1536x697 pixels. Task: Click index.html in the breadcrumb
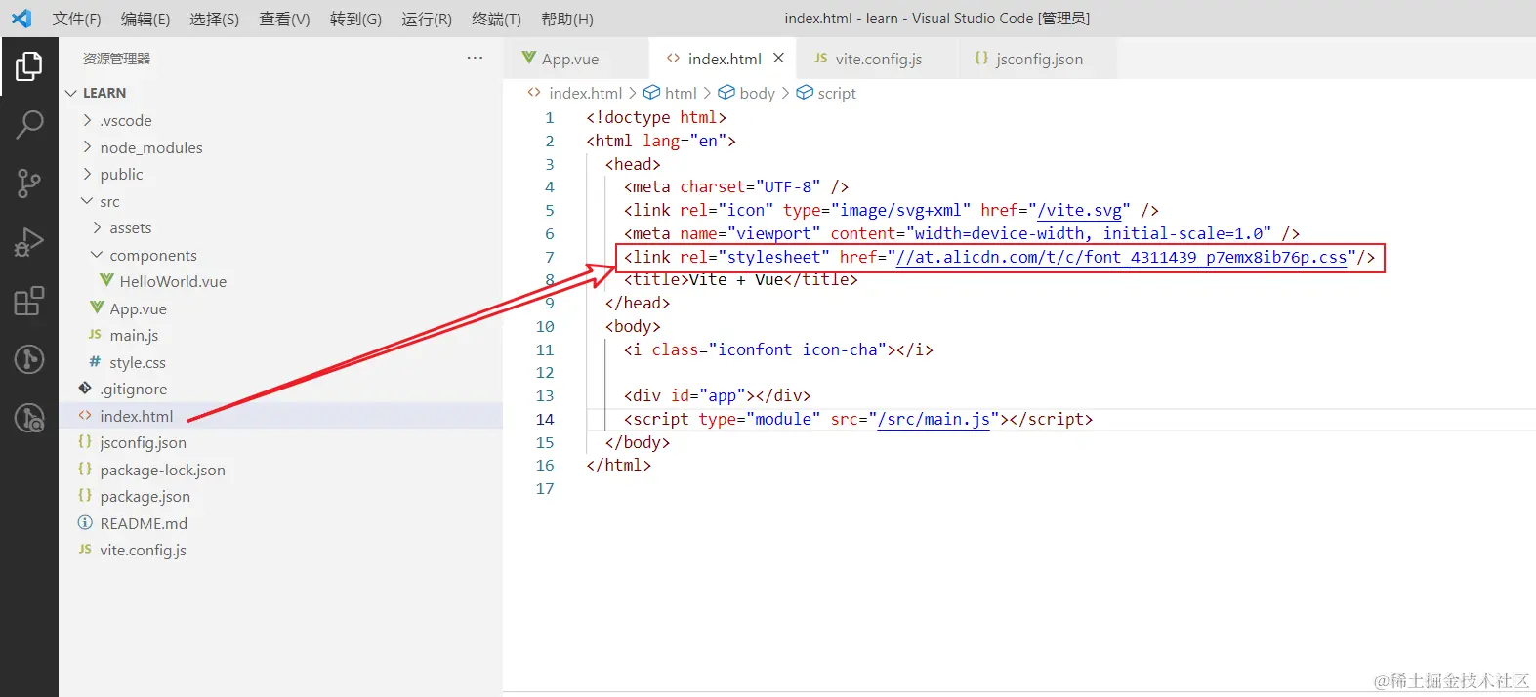(x=585, y=93)
